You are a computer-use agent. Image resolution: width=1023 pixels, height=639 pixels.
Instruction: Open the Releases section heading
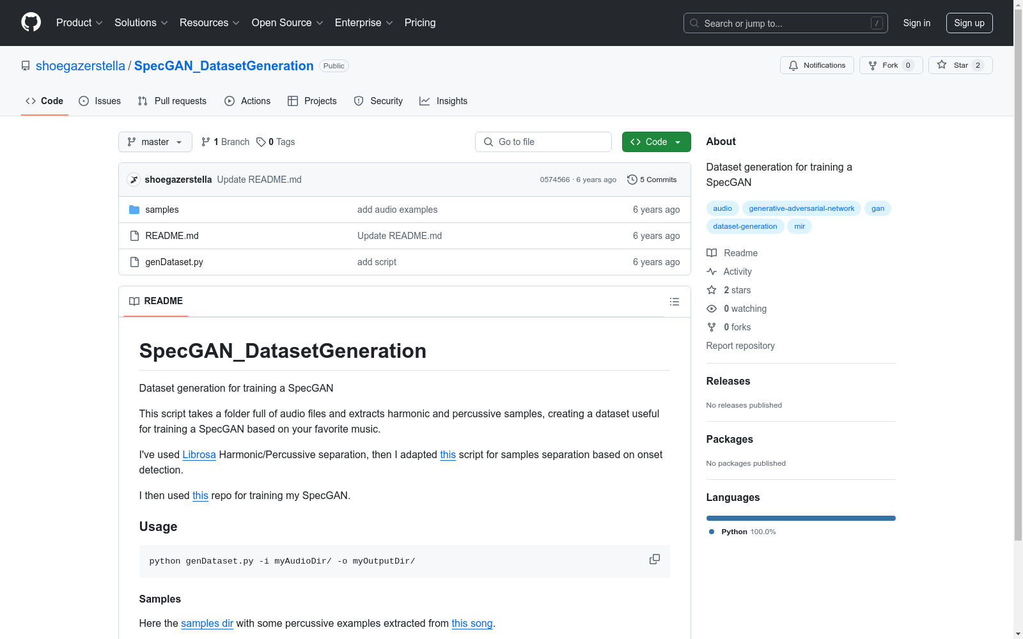pyautogui.click(x=728, y=381)
